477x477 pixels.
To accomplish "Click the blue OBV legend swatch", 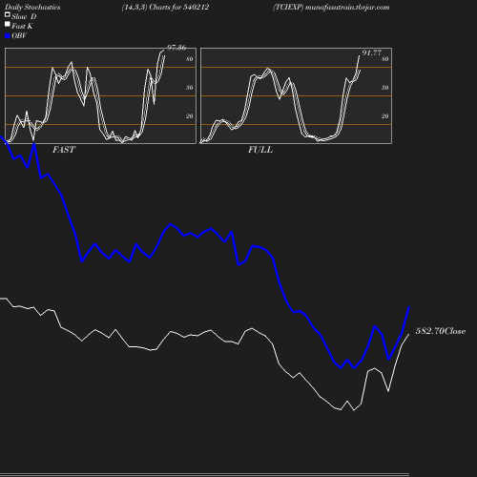I will [x=8, y=36].
